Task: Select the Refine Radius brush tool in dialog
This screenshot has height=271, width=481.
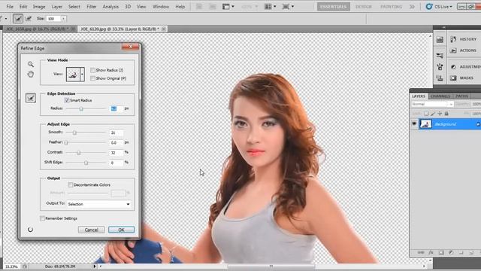Action: [x=31, y=98]
